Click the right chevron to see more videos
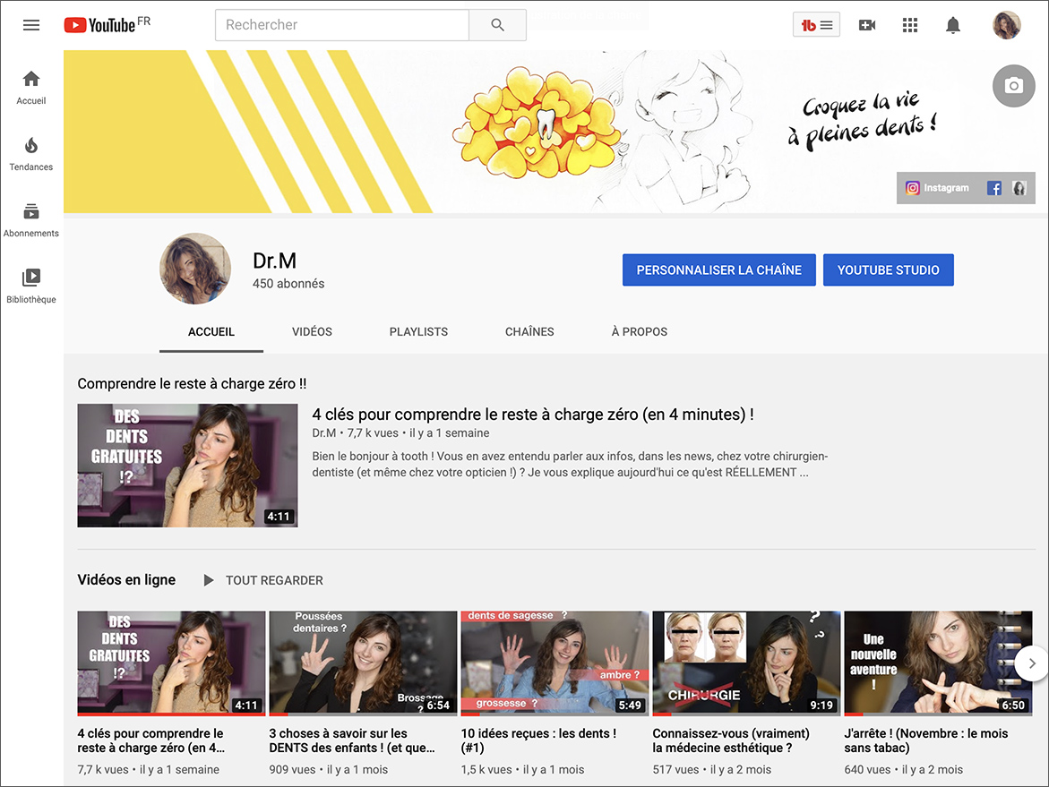 (1030, 663)
